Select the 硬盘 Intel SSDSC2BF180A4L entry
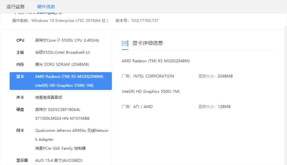Image resolution: width=287 pixels, height=165 pixels. [58, 110]
